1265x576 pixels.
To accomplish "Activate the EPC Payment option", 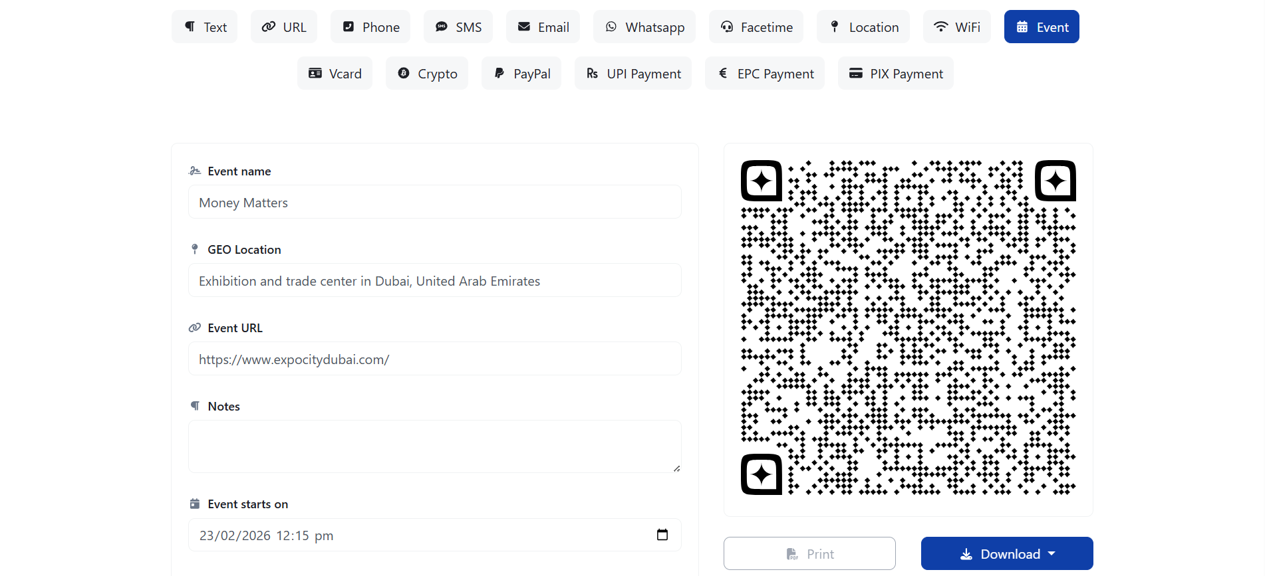I will pos(764,73).
